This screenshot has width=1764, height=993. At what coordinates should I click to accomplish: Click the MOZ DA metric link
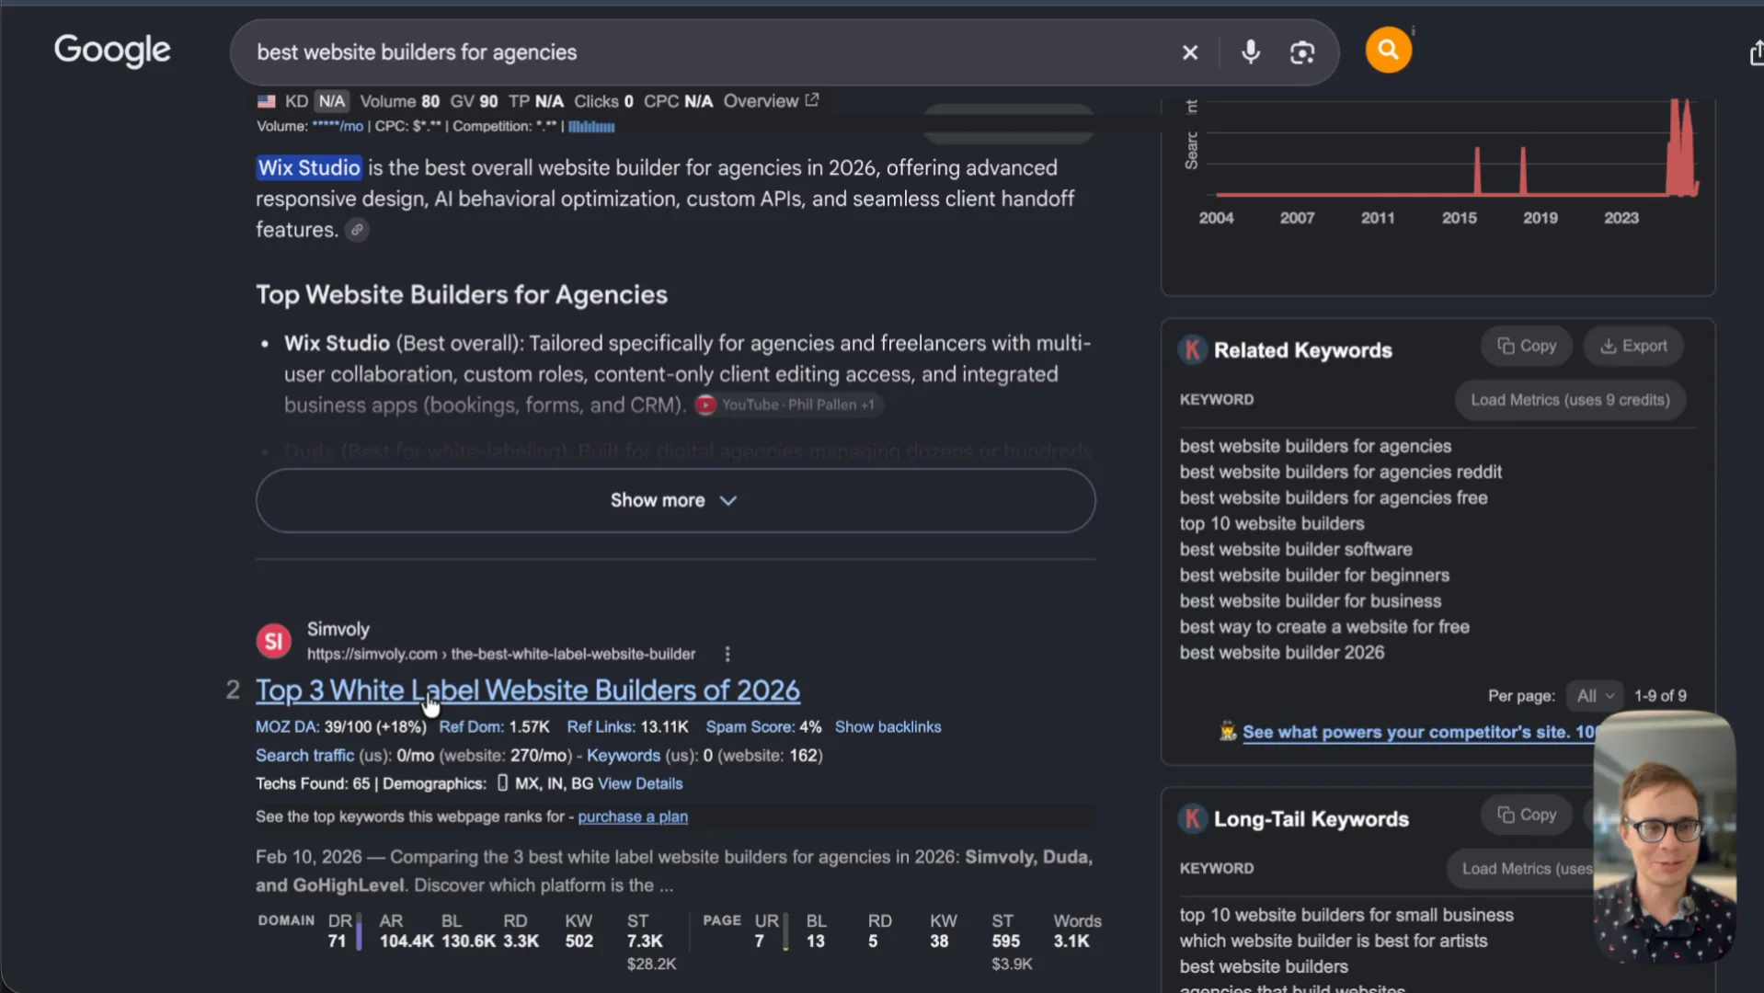click(x=287, y=726)
